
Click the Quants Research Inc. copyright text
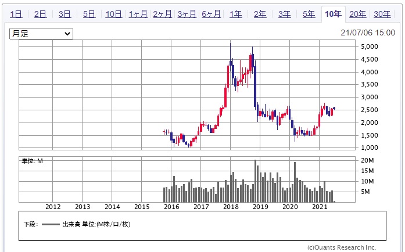[x=342, y=247]
